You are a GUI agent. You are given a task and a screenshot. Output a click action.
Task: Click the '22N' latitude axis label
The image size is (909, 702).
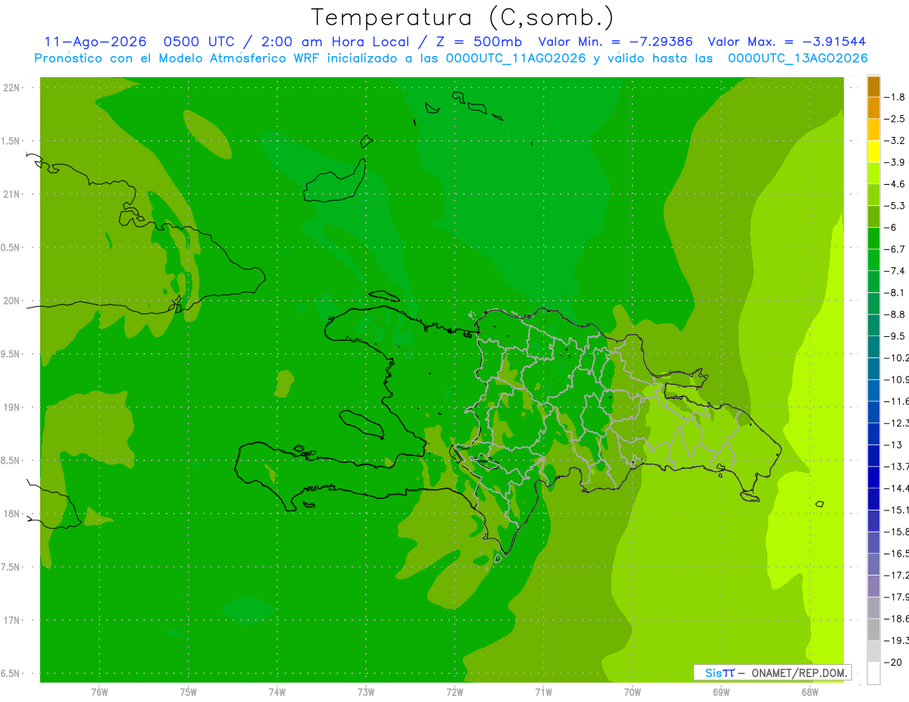(13, 88)
